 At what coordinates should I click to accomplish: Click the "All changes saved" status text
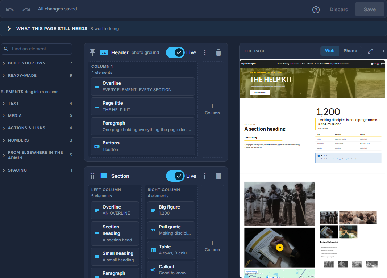pyautogui.click(x=58, y=9)
